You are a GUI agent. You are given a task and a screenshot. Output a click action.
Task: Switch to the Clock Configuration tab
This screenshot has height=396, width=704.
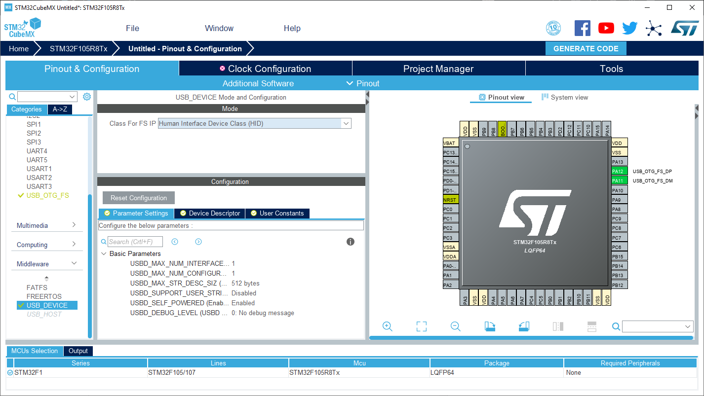pos(266,69)
